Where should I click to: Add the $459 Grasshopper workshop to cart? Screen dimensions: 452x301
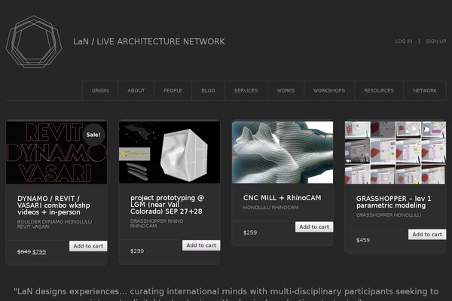click(x=427, y=235)
